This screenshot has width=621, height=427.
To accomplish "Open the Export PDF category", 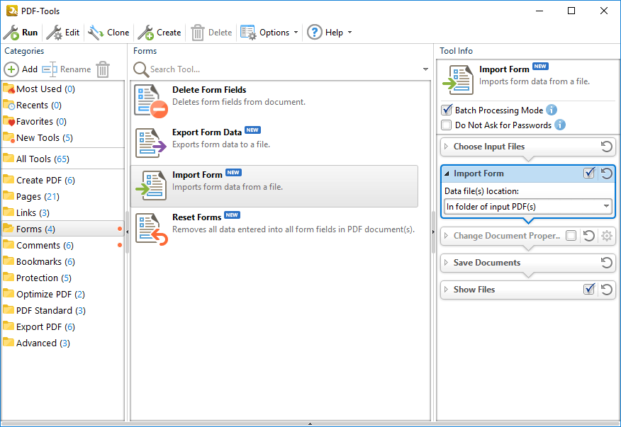I will point(62,326).
